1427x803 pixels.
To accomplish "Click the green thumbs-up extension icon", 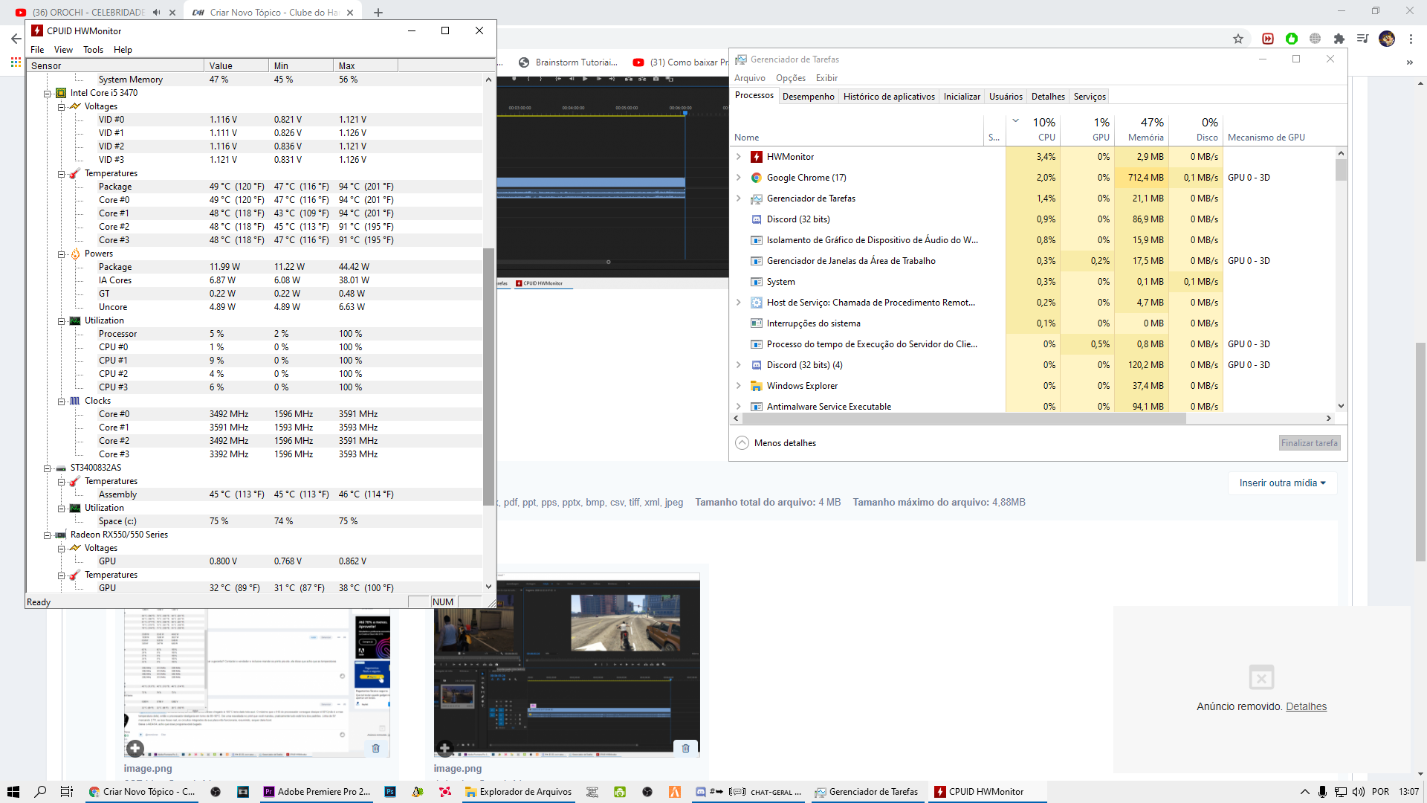I will point(1292,39).
